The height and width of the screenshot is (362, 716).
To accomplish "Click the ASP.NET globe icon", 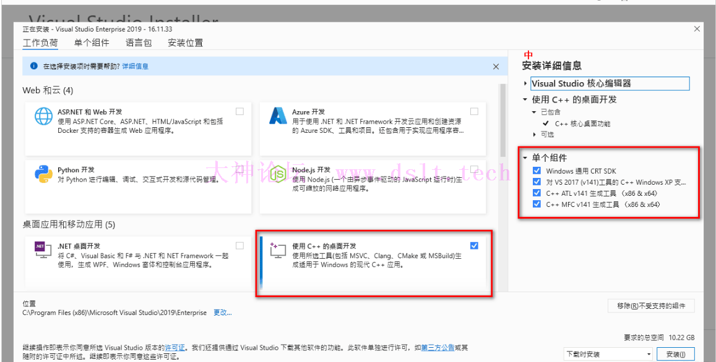I will point(44,117).
